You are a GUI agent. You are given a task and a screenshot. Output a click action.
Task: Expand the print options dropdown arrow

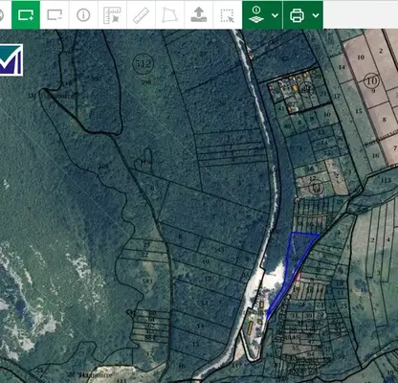(316, 15)
